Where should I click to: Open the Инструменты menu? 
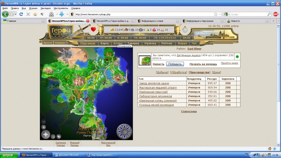(61, 8)
